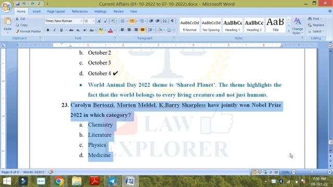
Task: Open the References tab
Action: point(80,11)
